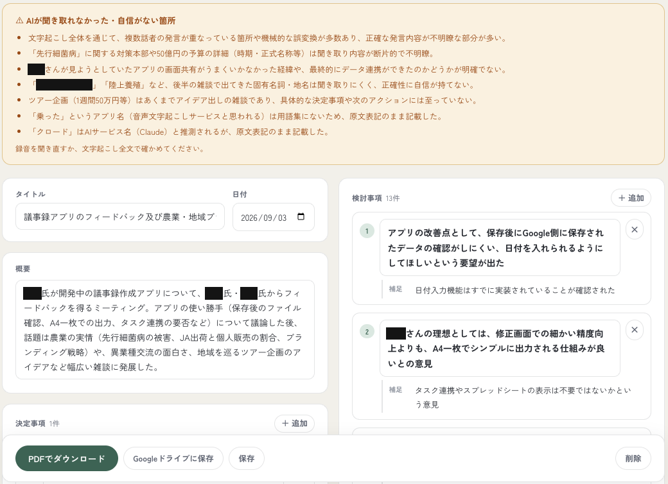Remove discussion item 1 with its X button

(x=635, y=230)
